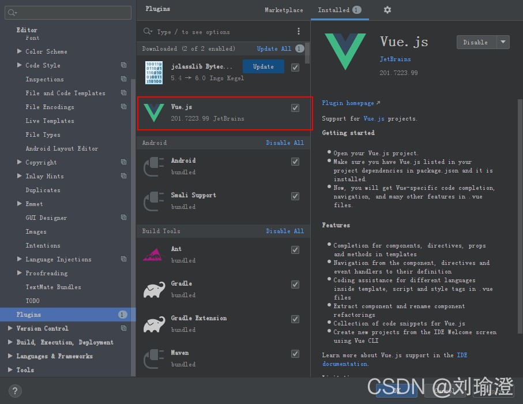Click project-level icon next to Version Control
The image size is (523, 404).
(124, 328)
